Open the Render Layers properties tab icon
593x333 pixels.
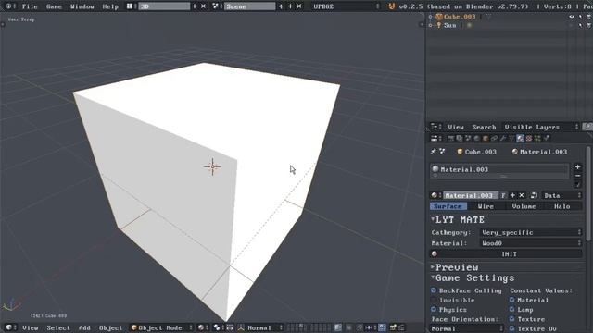(460, 138)
